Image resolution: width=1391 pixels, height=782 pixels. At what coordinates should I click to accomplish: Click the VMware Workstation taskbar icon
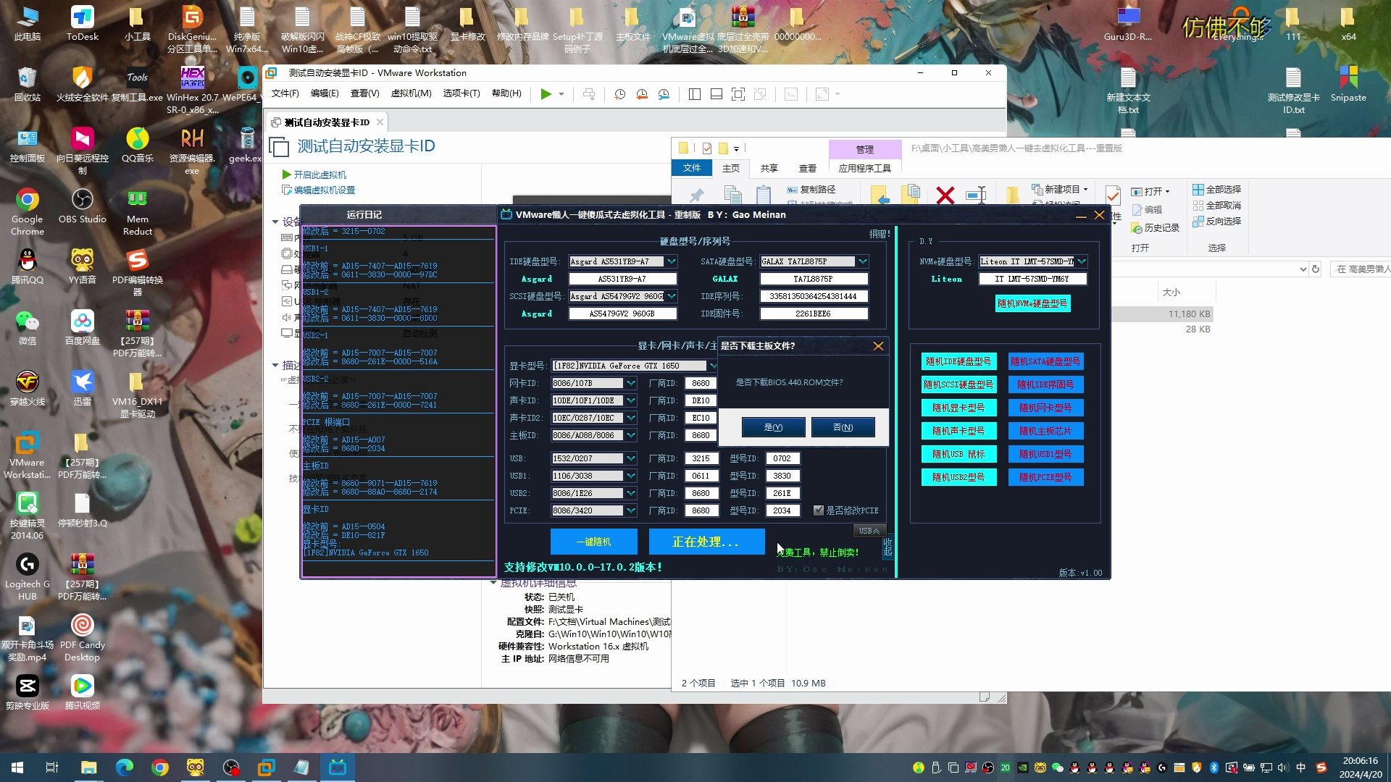click(x=267, y=768)
